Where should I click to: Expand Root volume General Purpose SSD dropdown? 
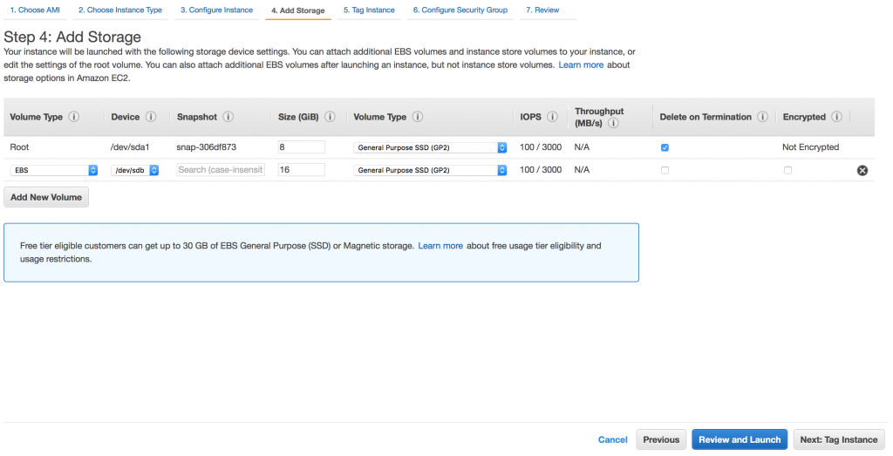point(431,147)
